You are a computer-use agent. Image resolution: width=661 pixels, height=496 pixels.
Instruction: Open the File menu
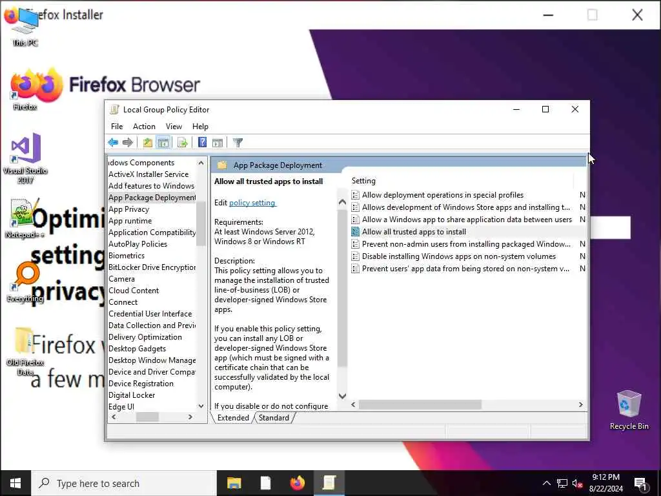pos(117,127)
